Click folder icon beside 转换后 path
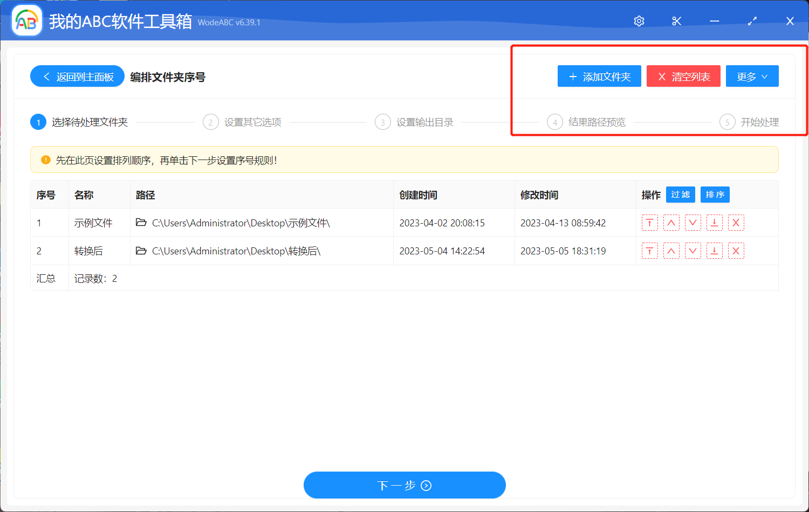809x512 pixels. (x=141, y=250)
